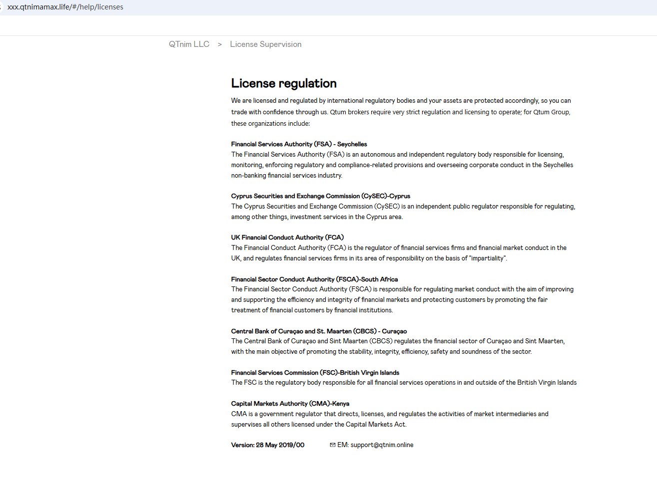Click the line 'these organizations include:'
Image resolution: width=657 pixels, height=486 pixels.
(x=271, y=124)
